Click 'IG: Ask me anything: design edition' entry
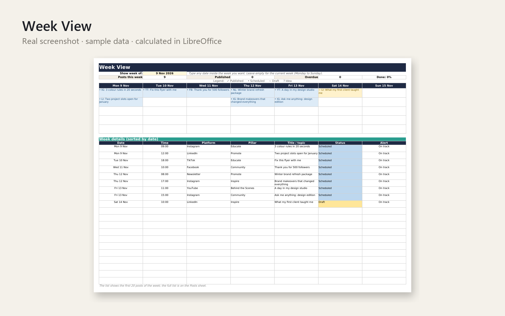The height and width of the screenshot is (316, 505). point(296,102)
